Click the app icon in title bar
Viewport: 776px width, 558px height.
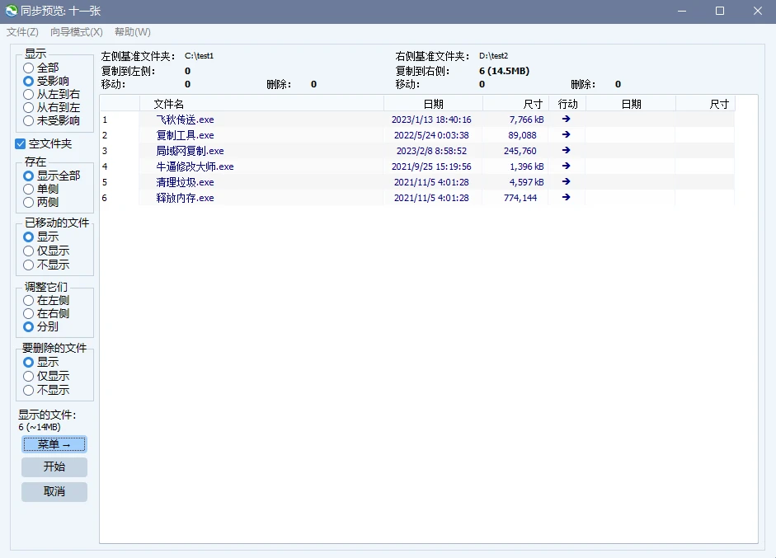pyautogui.click(x=11, y=11)
